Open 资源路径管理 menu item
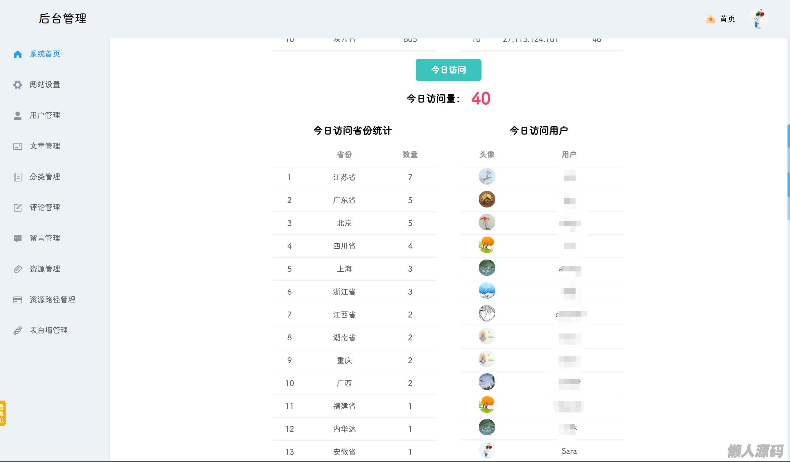Viewport: 790px width, 462px height. [x=52, y=300]
